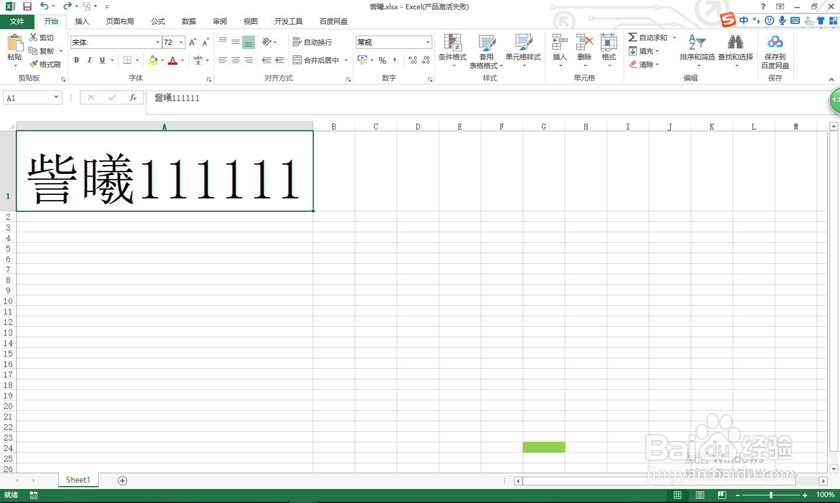Apply comma style
The image size is (840, 503).
395,60
